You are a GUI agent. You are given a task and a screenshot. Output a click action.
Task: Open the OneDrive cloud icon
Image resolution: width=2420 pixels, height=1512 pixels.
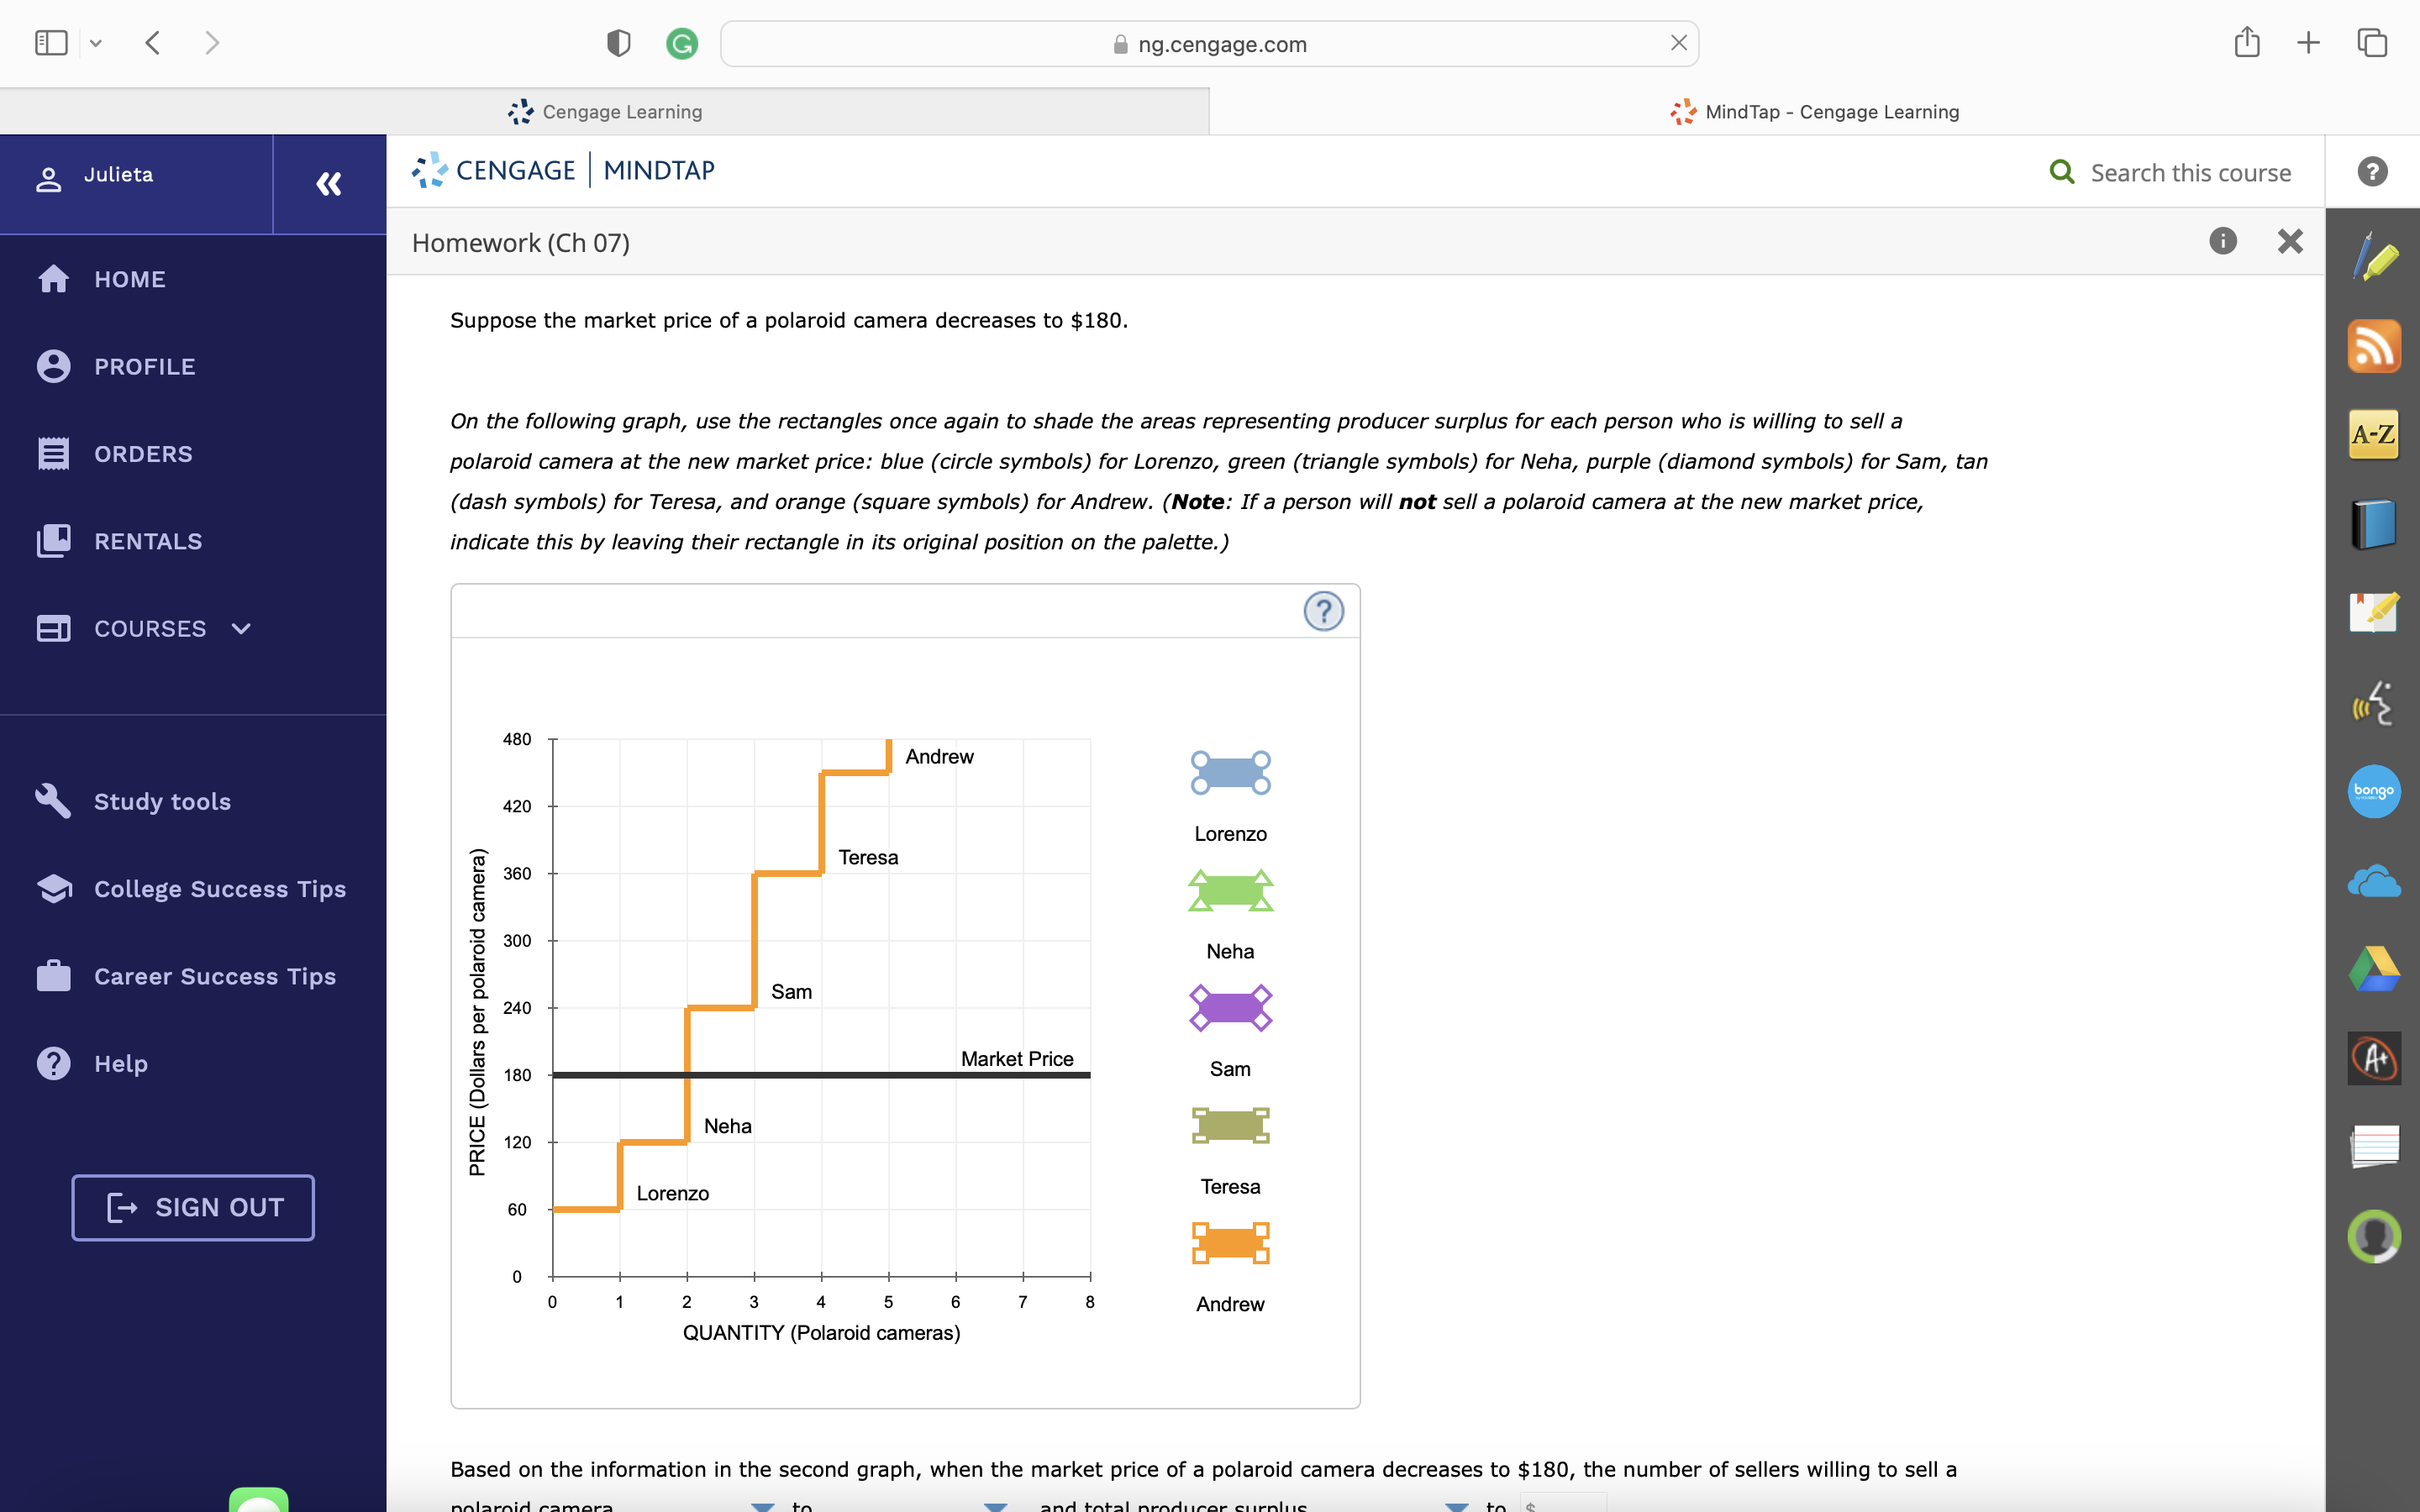click(x=2374, y=882)
